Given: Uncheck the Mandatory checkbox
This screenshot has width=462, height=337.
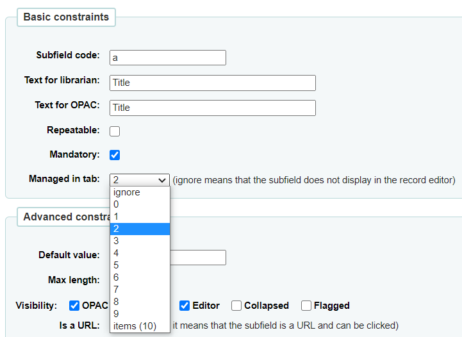Looking at the screenshot, I should (115, 155).
